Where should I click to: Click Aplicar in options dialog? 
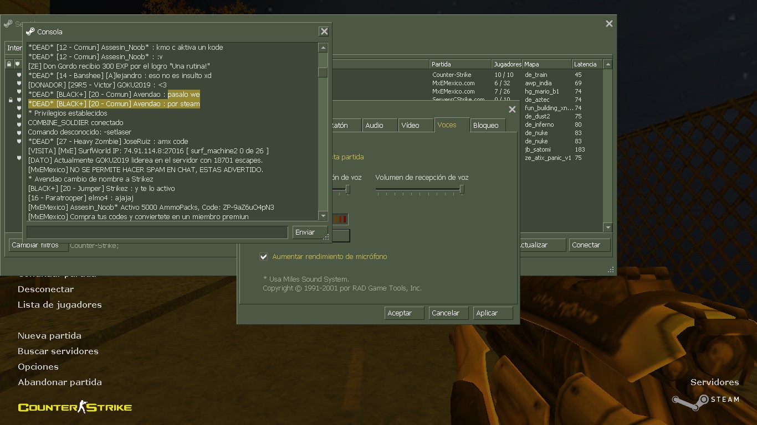(x=493, y=313)
